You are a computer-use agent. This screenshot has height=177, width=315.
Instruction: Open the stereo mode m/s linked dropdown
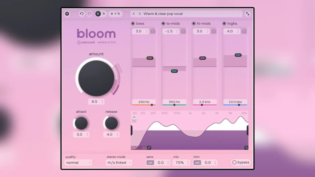click(x=119, y=163)
